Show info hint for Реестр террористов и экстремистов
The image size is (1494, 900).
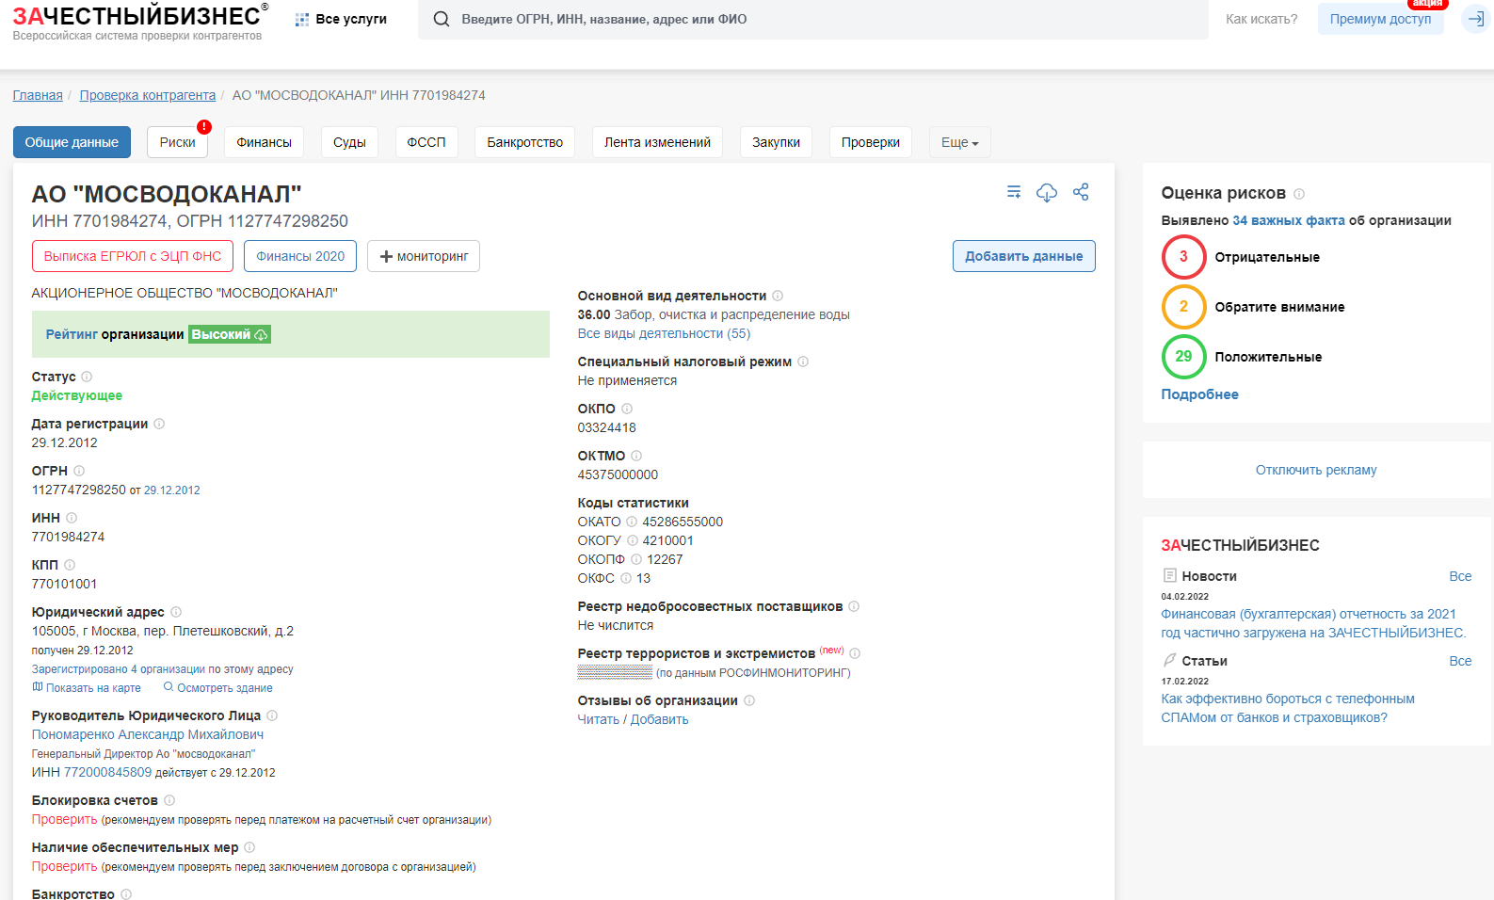(x=855, y=653)
